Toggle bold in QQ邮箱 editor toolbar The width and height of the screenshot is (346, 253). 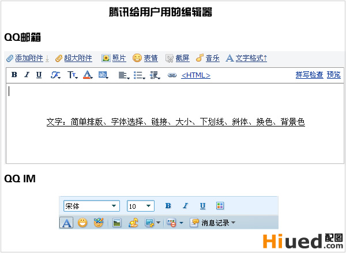click(x=14, y=75)
